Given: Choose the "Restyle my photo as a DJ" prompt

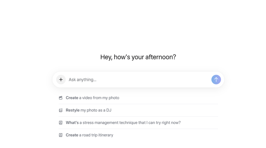Looking at the screenshot, I should click(x=89, y=110).
